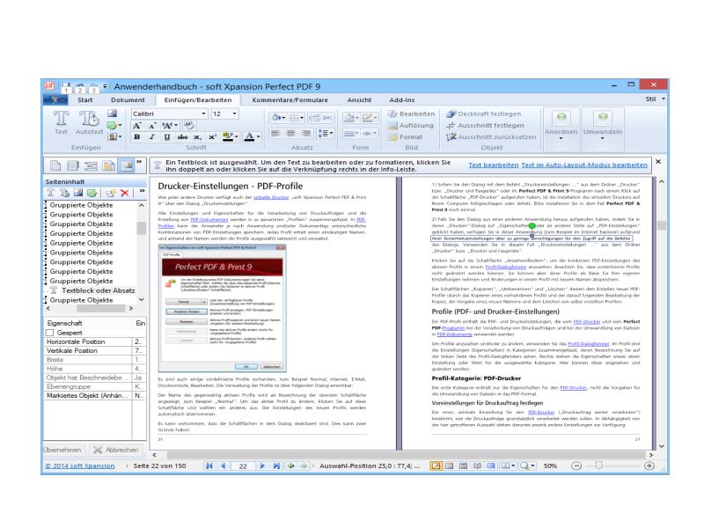The height and width of the screenshot is (528, 704).
Task: Click the blank page icon in the left panel tabs
Action: (55, 165)
